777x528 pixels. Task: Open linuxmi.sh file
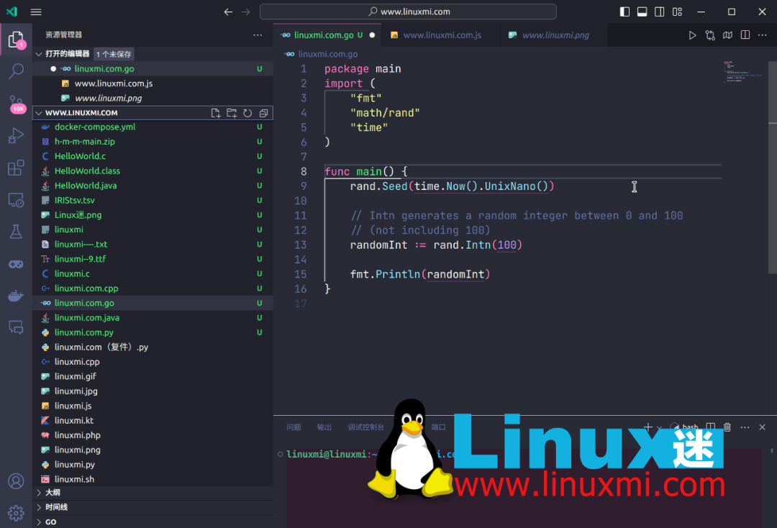[153, 480]
